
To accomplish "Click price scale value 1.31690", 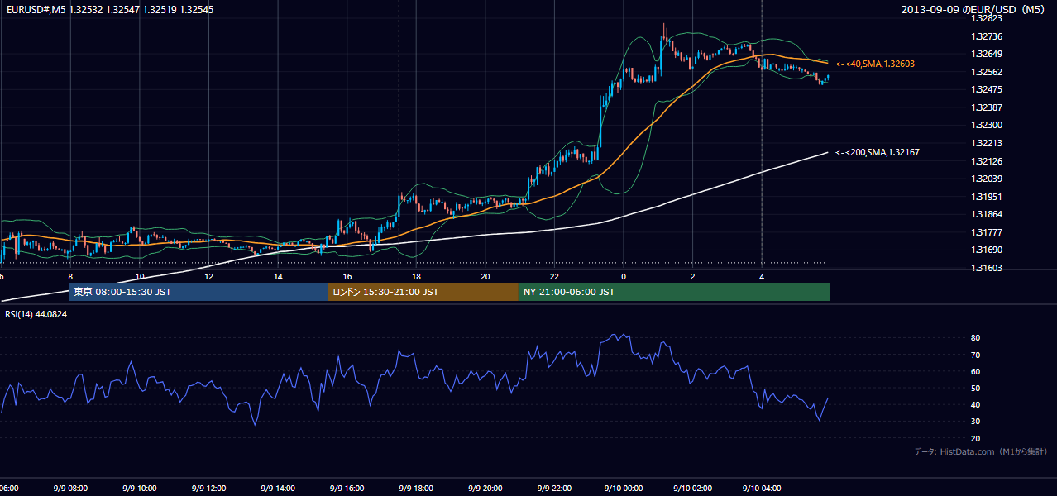I will [986, 250].
